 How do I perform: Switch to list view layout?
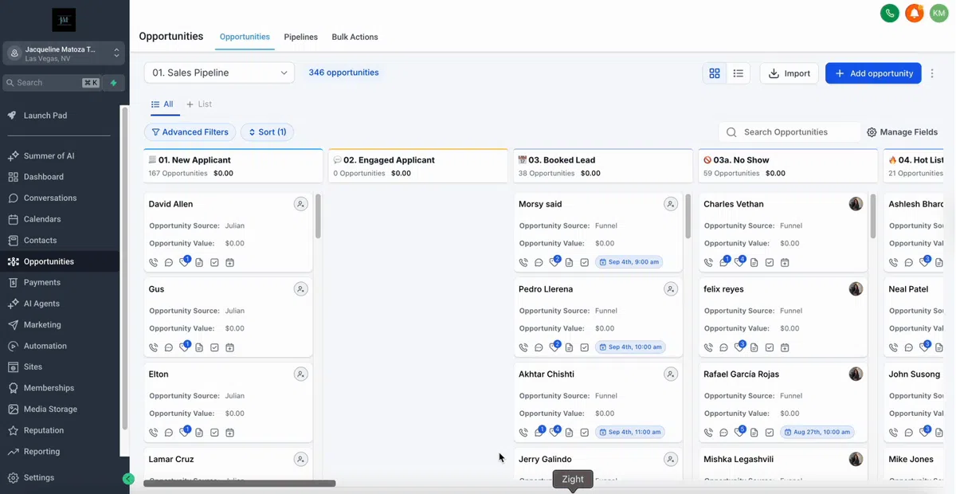pos(739,73)
